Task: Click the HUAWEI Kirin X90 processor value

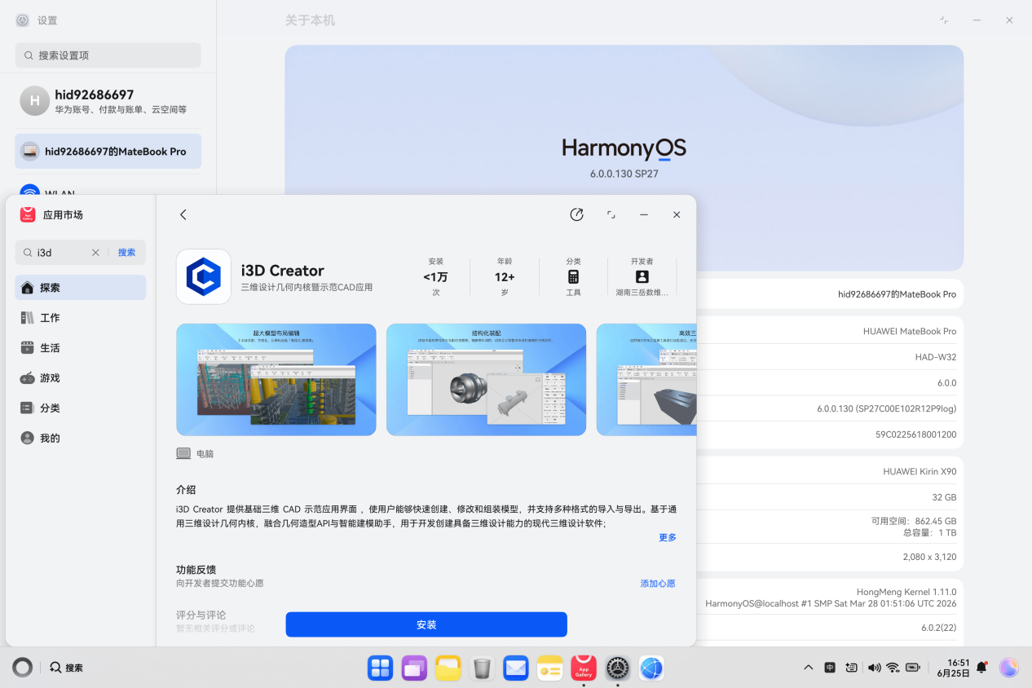Action: coord(920,471)
